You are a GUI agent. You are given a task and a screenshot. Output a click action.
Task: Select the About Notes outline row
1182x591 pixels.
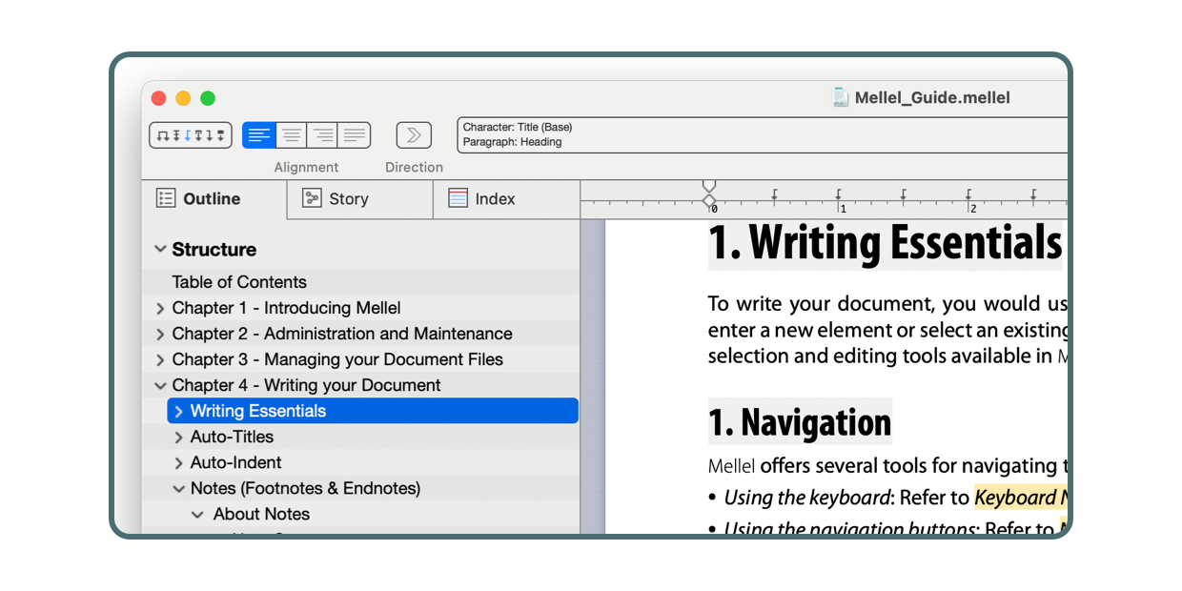coord(360,514)
